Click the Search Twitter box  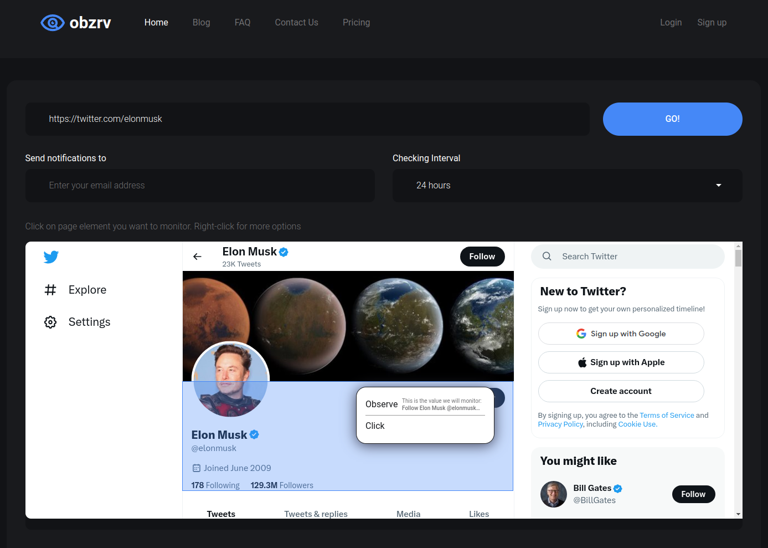(x=628, y=257)
